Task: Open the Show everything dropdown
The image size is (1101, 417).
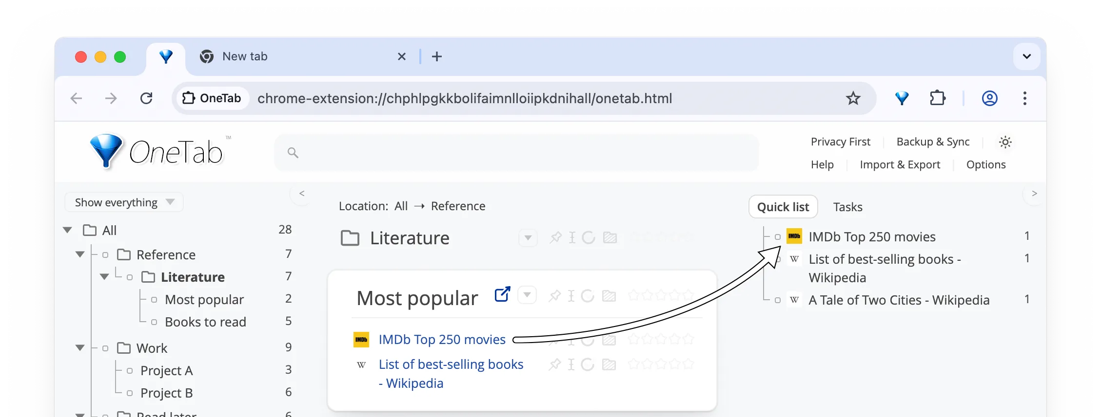Action: pyautogui.click(x=124, y=202)
